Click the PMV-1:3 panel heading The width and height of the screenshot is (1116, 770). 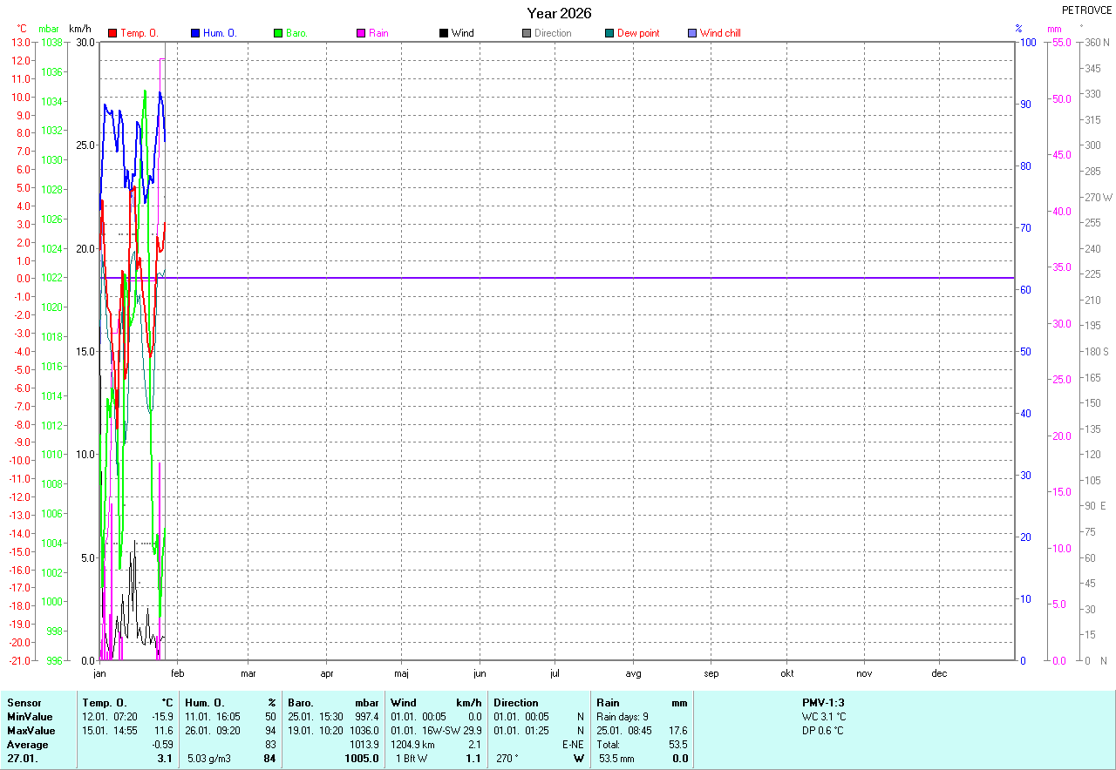tap(823, 703)
